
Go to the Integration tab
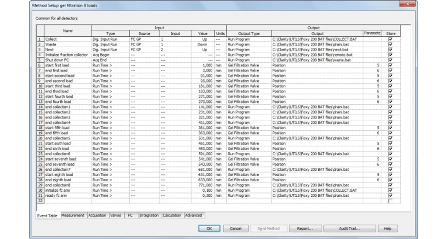click(x=149, y=215)
